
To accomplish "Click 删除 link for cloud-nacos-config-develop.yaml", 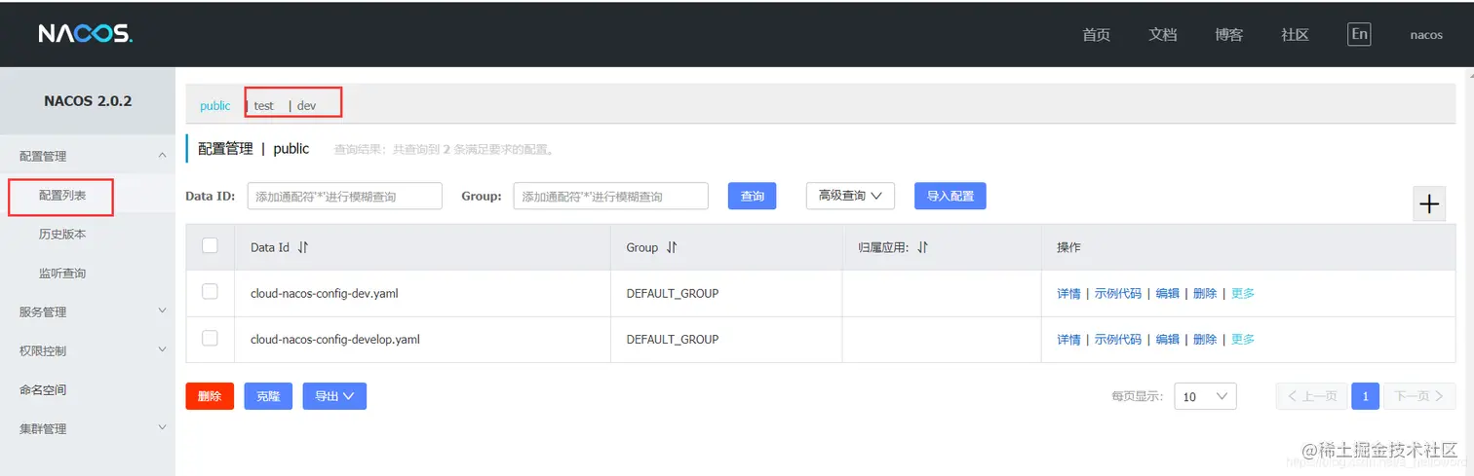I will 1205,339.
